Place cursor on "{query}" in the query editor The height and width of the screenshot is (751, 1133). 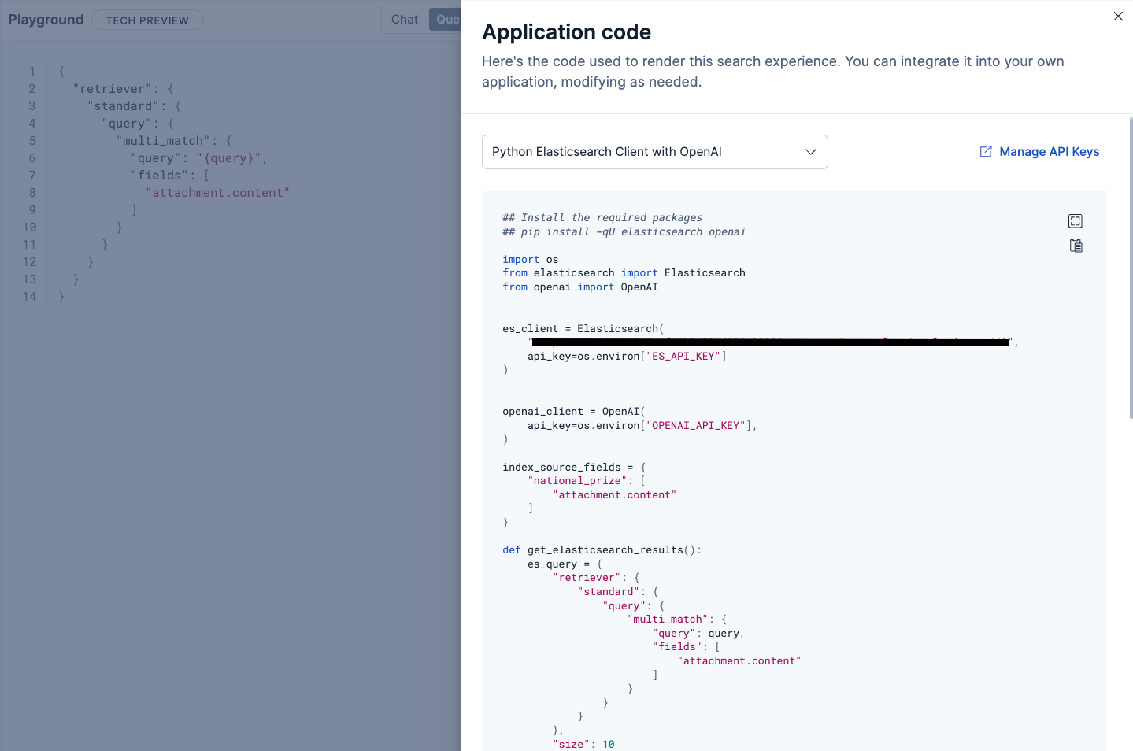tap(228, 158)
